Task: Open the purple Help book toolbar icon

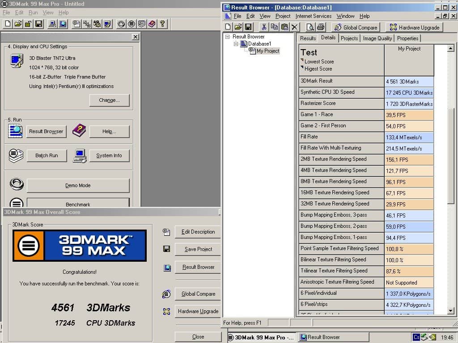Action: [x=152, y=24]
